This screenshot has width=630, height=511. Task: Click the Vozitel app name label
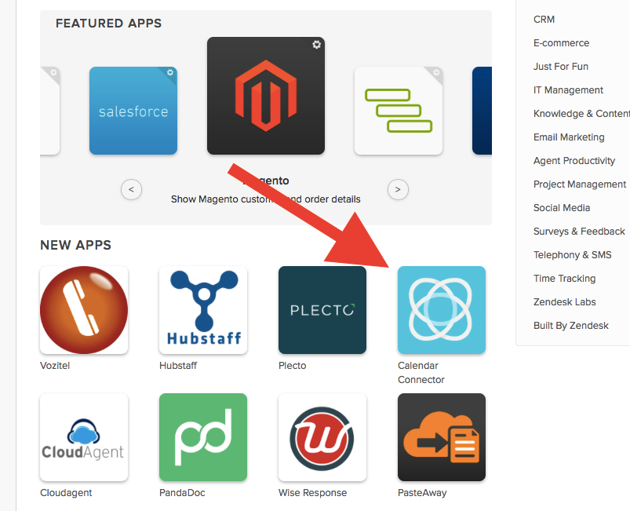point(55,366)
